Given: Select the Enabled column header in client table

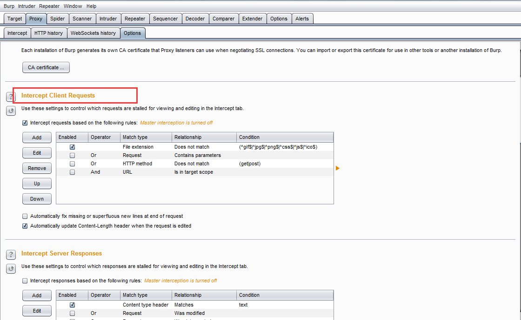Looking at the screenshot, I should 72,137.
